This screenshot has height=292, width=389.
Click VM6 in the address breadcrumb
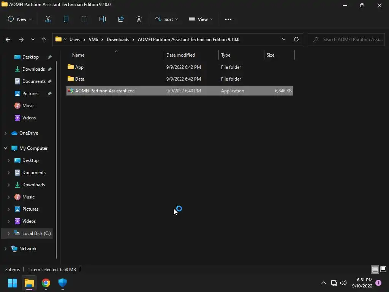point(93,40)
